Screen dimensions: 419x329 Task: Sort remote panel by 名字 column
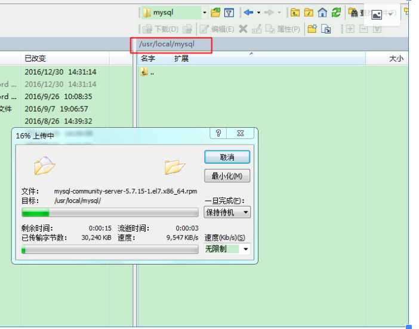click(148, 59)
